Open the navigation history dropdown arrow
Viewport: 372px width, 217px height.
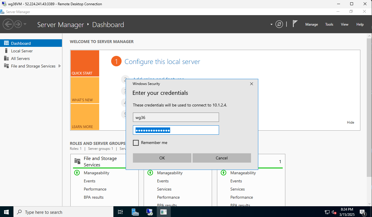pyautogui.click(x=25, y=24)
